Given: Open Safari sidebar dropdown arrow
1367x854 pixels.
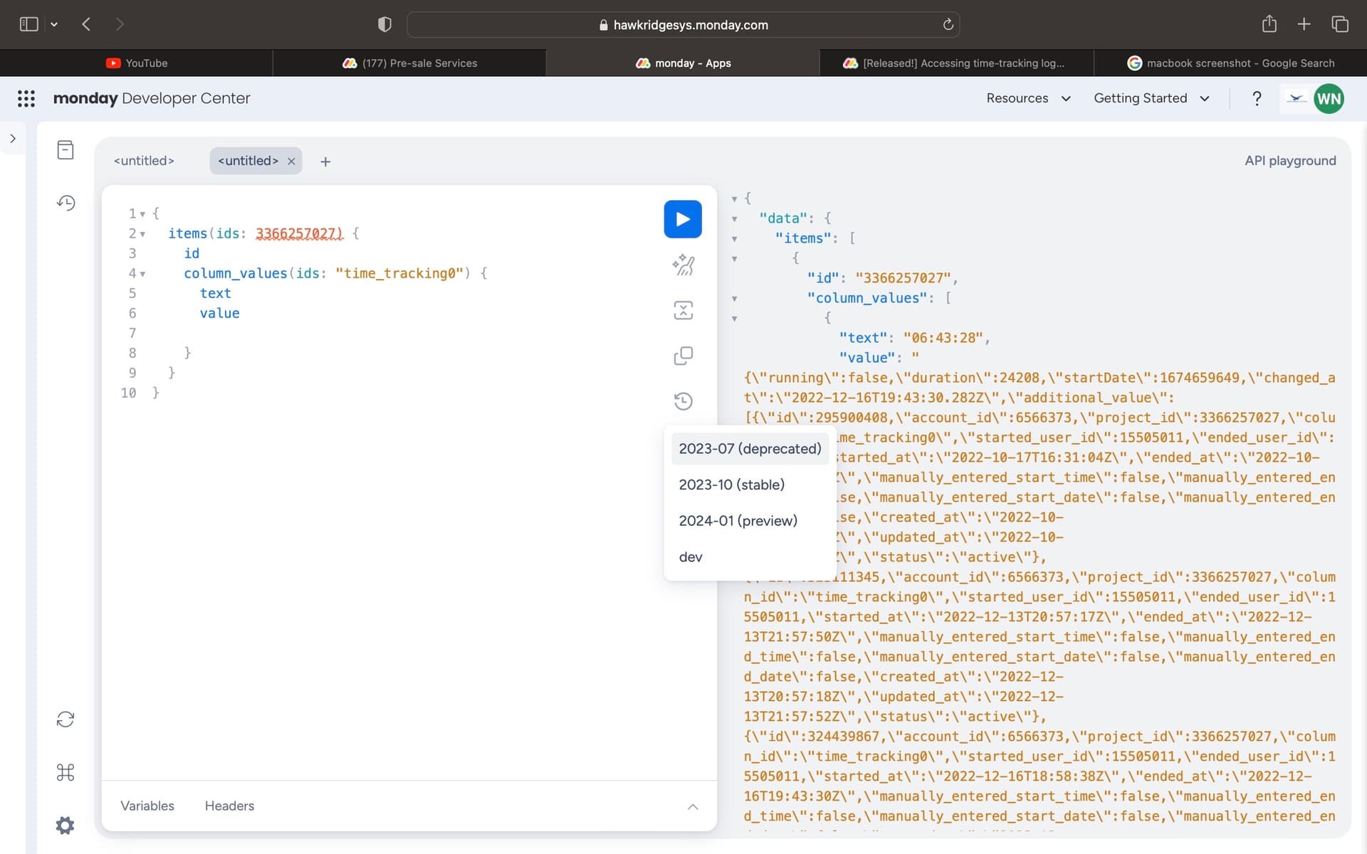Looking at the screenshot, I should (54, 24).
